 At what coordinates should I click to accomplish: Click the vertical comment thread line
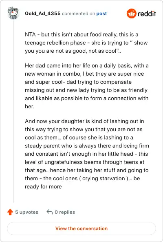tap(13, 111)
